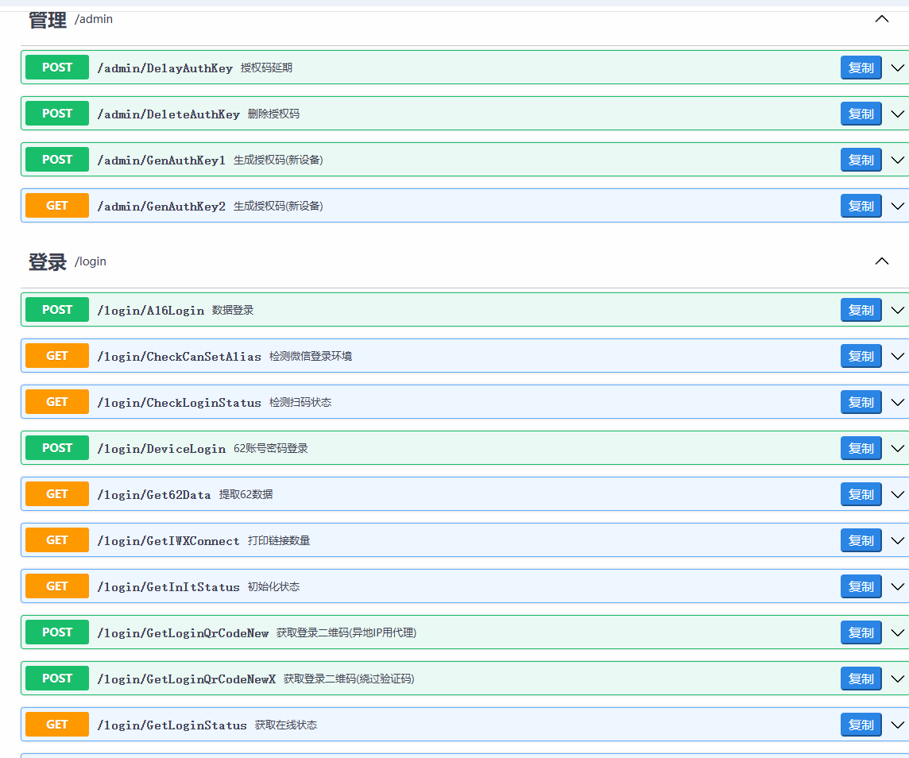The width and height of the screenshot is (909, 758).
Task: Collapse the 登录 /login section chevron
Action: coord(881,261)
